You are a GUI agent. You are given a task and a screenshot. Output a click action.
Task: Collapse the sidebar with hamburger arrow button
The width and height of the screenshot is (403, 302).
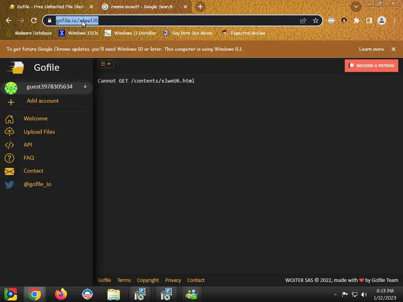pyautogui.click(x=106, y=64)
